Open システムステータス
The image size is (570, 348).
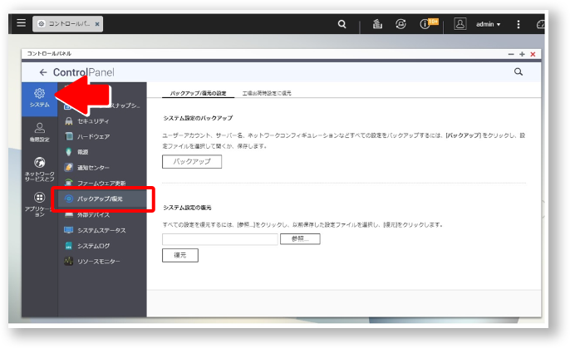tap(102, 230)
